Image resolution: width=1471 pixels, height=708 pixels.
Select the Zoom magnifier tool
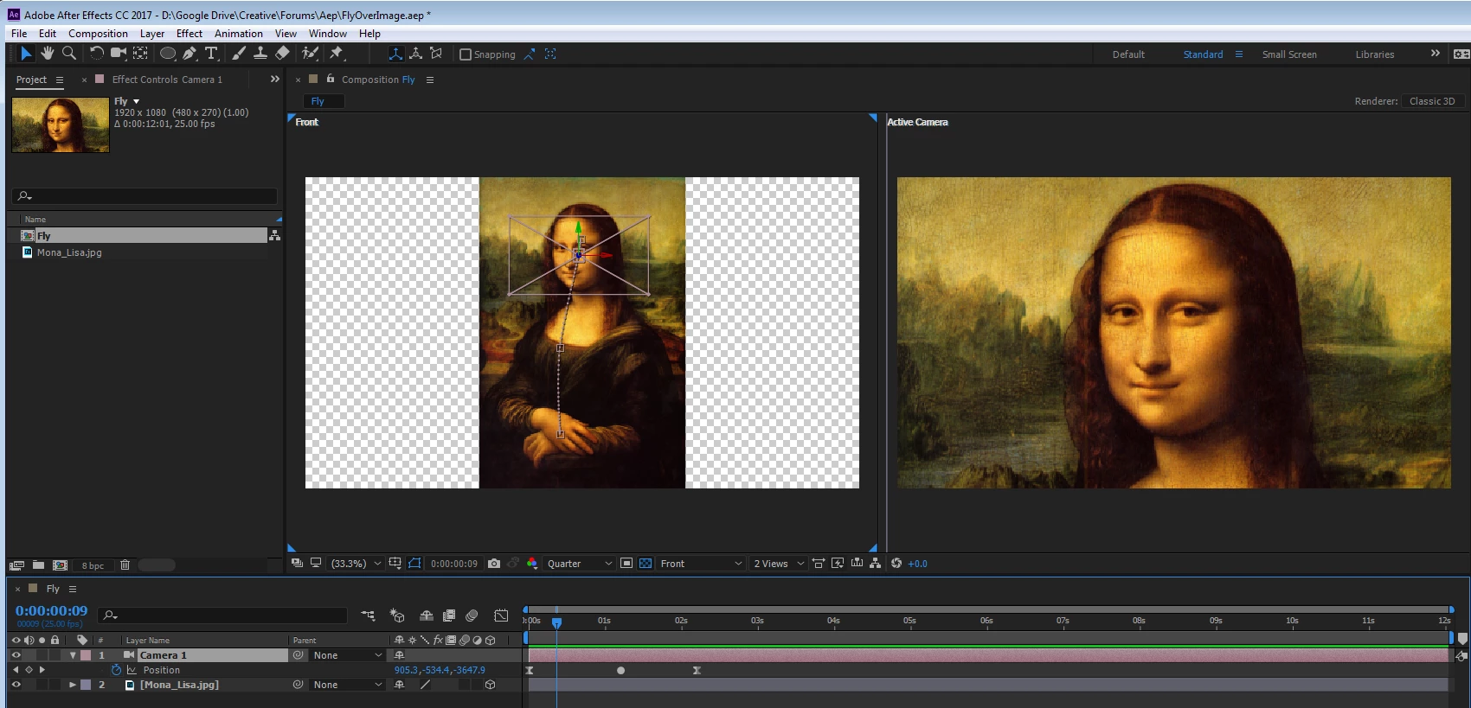coord(69,54)
